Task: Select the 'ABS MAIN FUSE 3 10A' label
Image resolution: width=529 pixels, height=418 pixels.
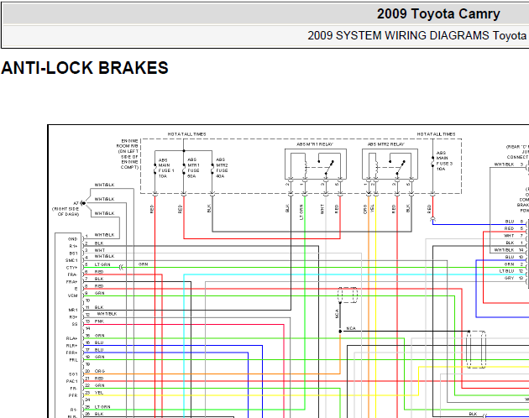Action: (x=444, y=160)
